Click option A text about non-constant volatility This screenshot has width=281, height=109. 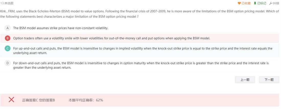pyautogui.click(x=61, y=28)
